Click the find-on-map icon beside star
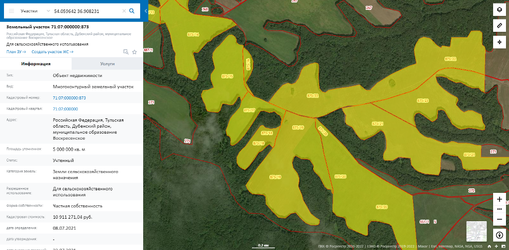 click(x=126, y=52)
